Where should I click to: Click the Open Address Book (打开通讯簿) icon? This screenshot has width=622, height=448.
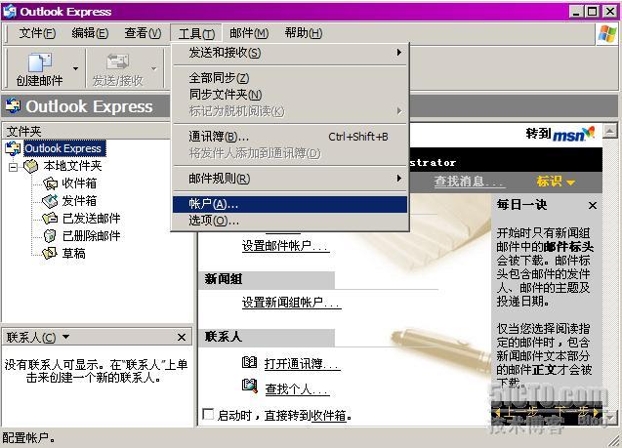tap(249, 363)
